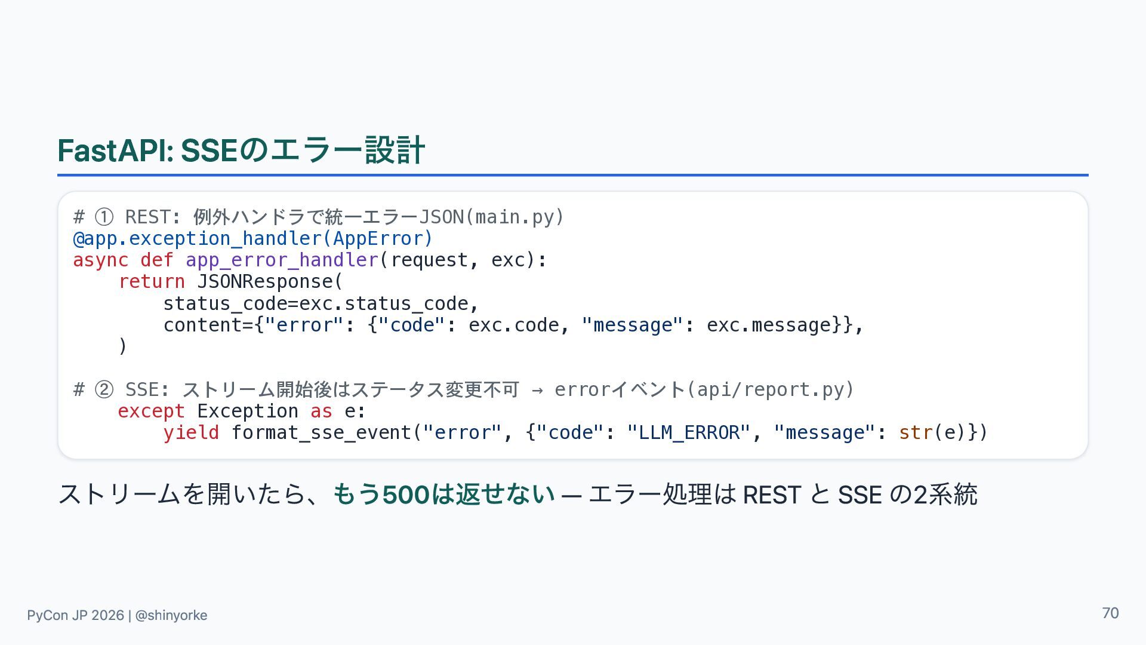Click the footer text 'PyCon JP 2026'
Image resolution: width=1146 pixels, height=645 pixels.
75,615
